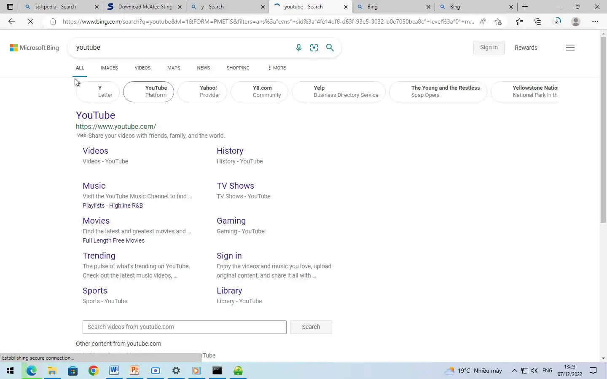Click the profile avatar icon
This screenshot has height=379, width=607.
coord(576,21)
